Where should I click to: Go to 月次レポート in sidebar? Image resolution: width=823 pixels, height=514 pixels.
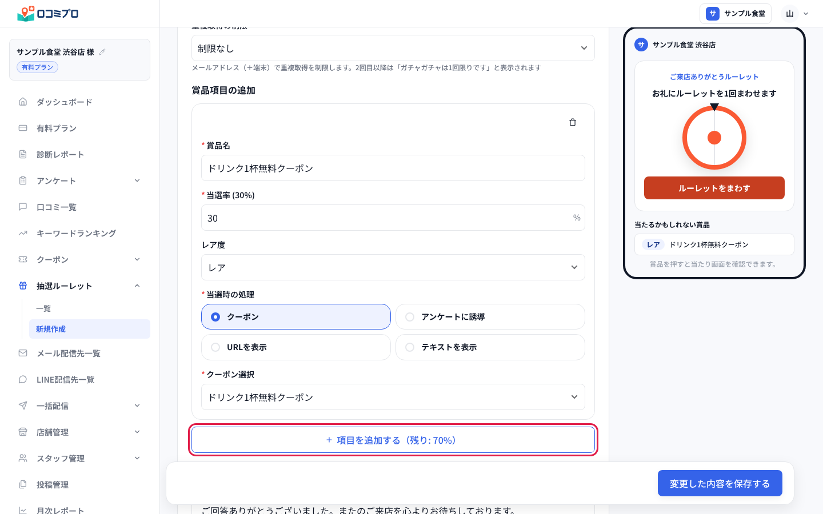(80, 510)
